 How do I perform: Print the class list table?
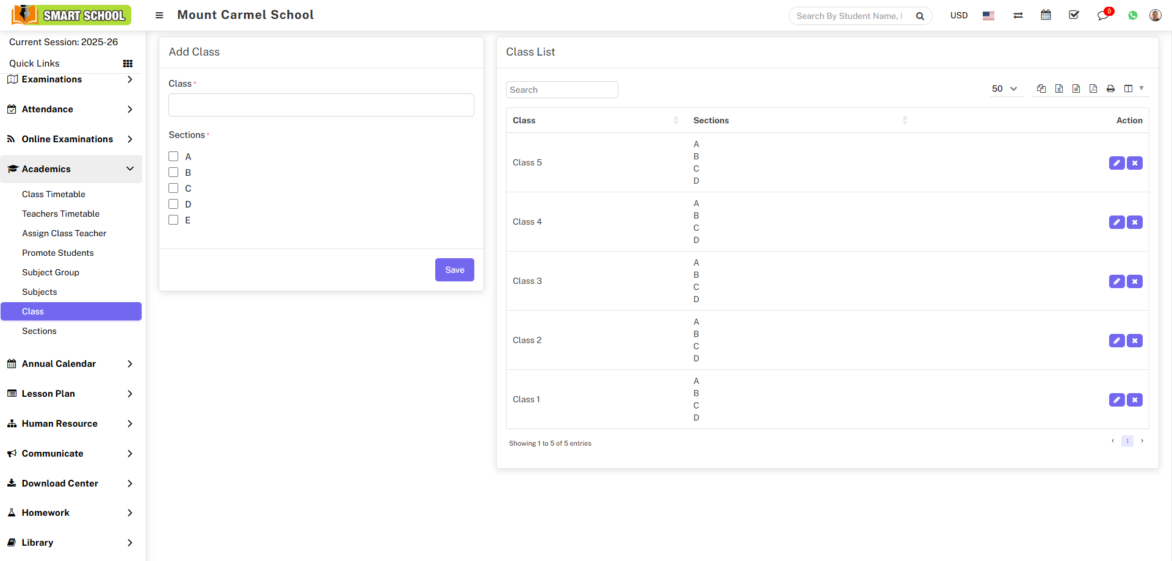1110,89
